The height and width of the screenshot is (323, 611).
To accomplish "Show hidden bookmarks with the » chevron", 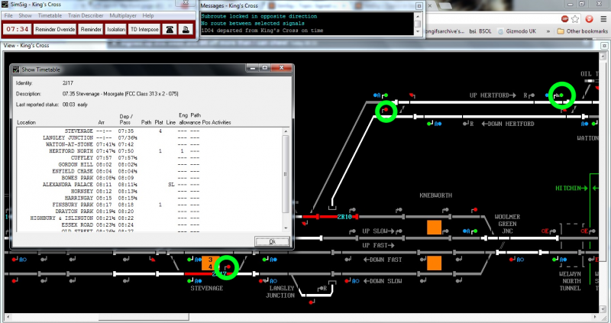I will (x=548, y=31).
